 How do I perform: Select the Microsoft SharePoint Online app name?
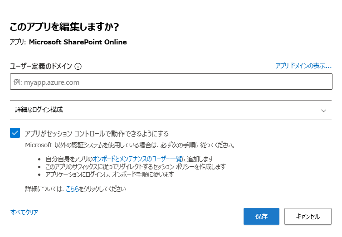(x=78, y=42)
